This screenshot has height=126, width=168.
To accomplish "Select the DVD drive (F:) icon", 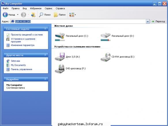I will coord(60,69).
